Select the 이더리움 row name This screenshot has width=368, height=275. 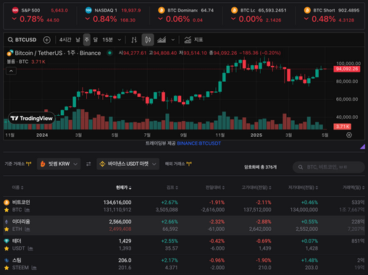click(21, 221)
